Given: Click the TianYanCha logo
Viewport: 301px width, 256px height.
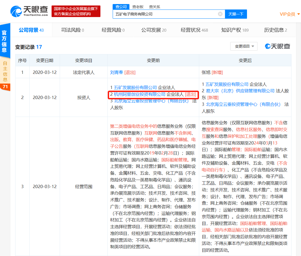Looking at the screenshot, I should pos(29,11).
